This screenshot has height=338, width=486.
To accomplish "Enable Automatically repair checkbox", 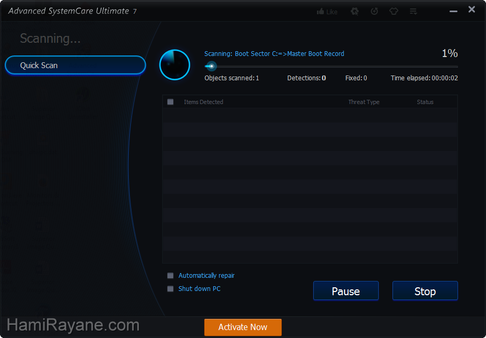I will click(171, 276).
